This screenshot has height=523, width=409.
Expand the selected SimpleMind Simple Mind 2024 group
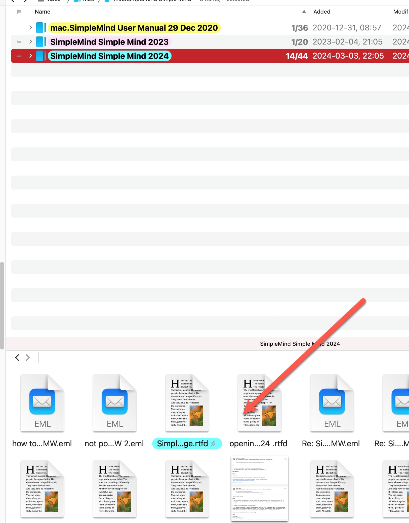coord(30,56)
